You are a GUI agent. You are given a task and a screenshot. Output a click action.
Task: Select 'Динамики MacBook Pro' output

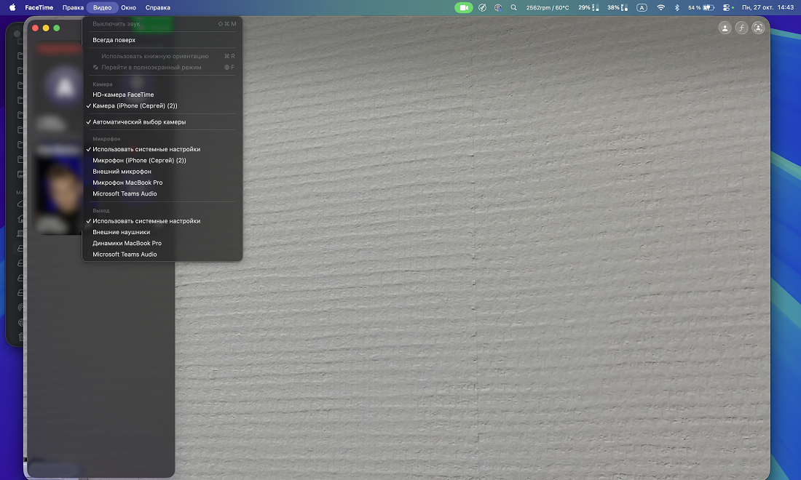pos(127,243)
